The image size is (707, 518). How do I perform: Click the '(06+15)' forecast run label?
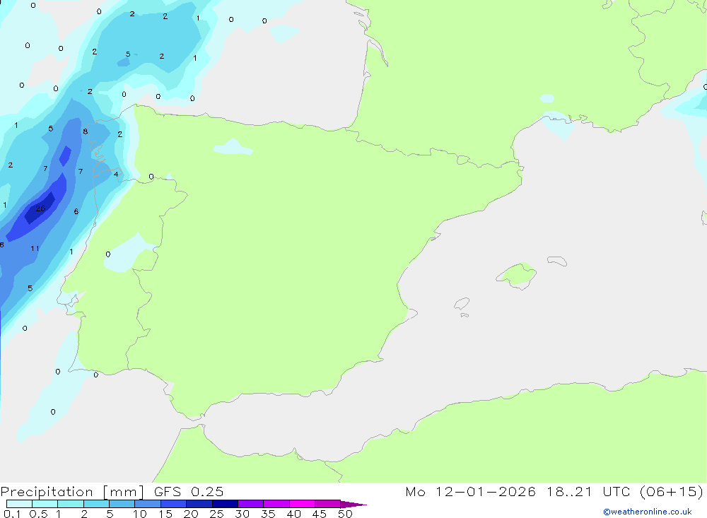tap(672, 492)
